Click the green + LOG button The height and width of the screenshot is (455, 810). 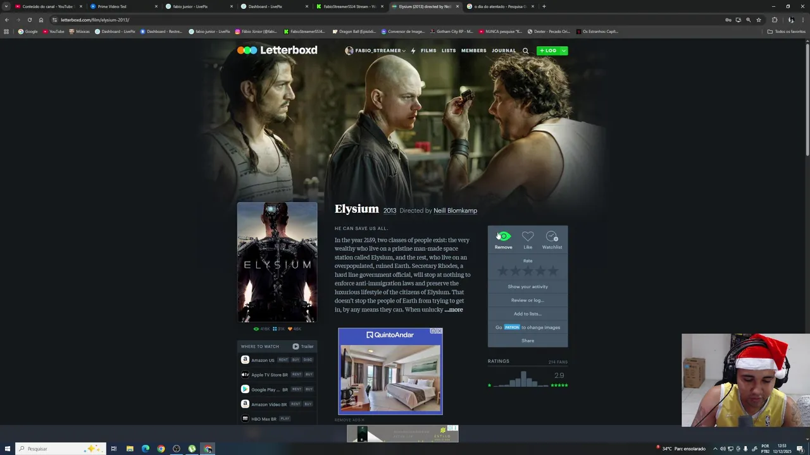click(x=548, y=51)
